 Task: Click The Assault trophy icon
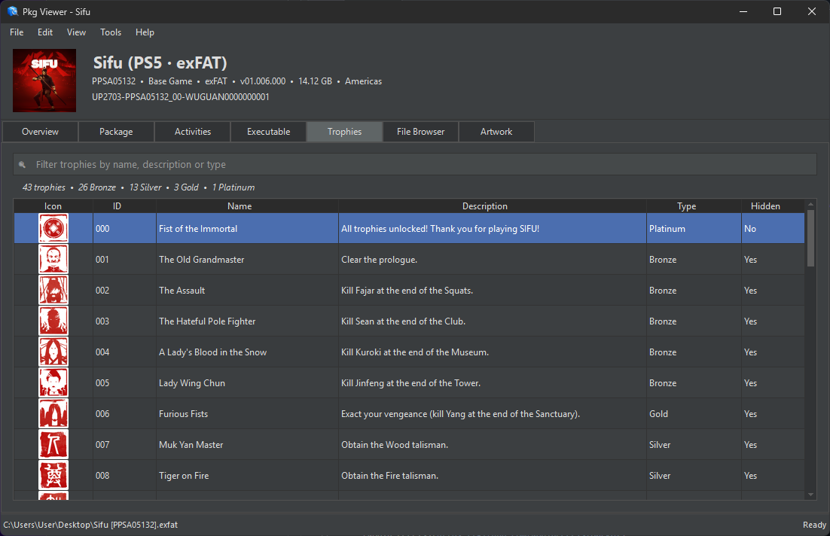coord(53,290)
